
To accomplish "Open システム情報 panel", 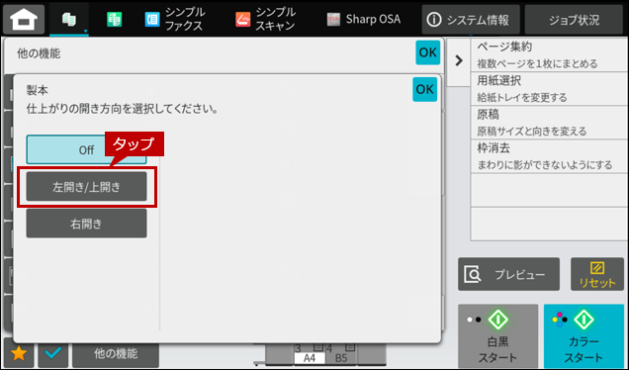I will pos(471,19).
